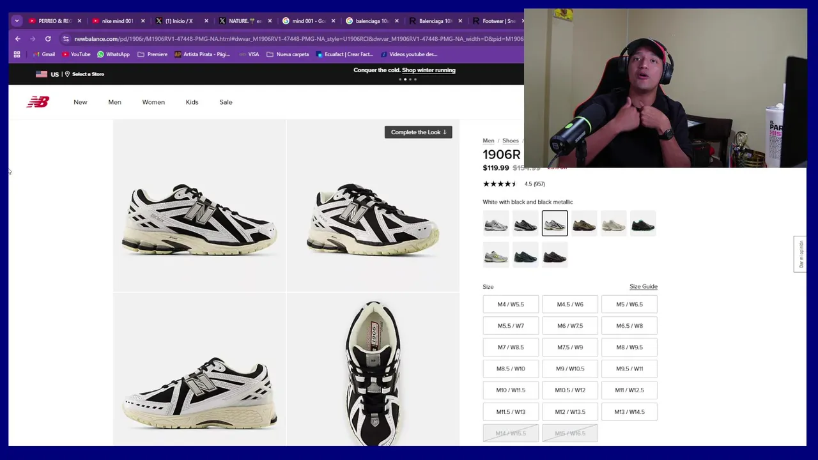Viewport: 818px width, 460px height.
Task: Choose size M12 / W13.5
Action: pyautogui.click(x=570, y=412)
